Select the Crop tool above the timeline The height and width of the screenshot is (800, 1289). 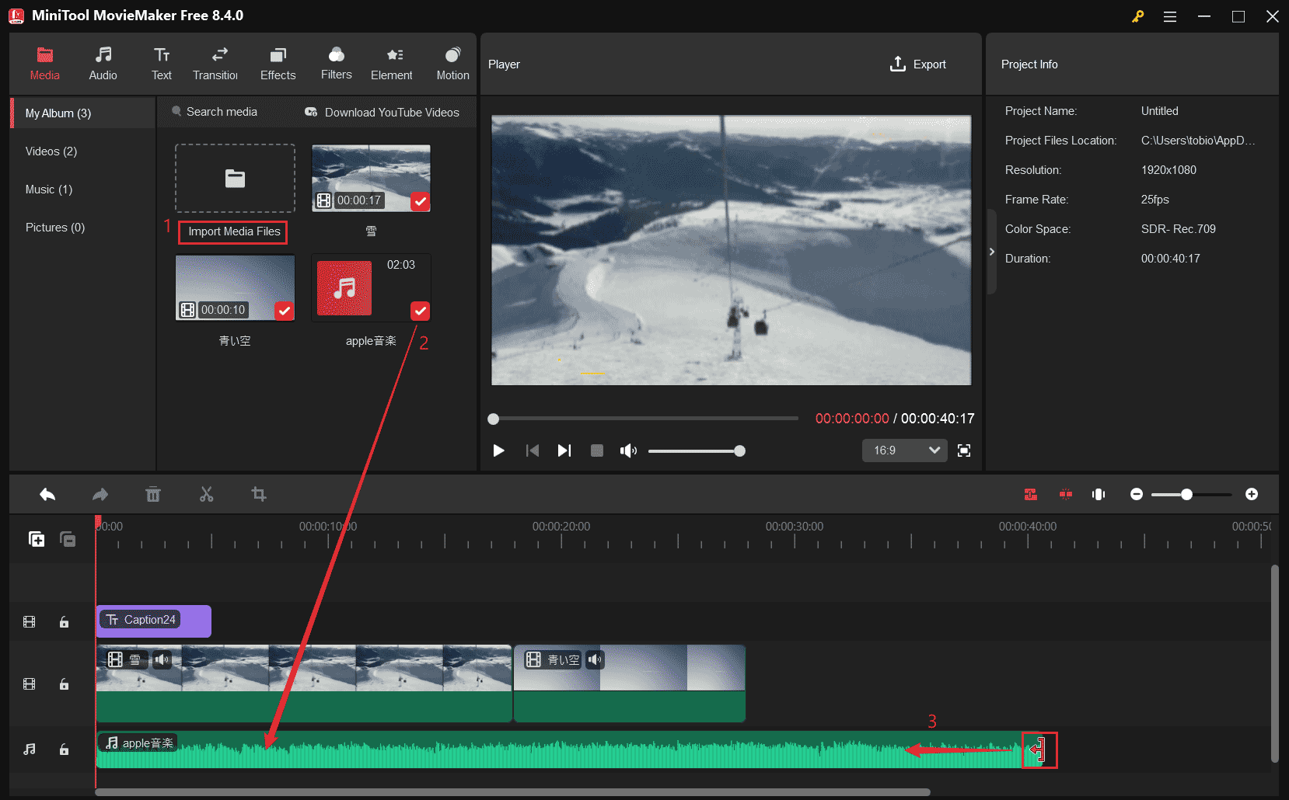tap(259, 494)
